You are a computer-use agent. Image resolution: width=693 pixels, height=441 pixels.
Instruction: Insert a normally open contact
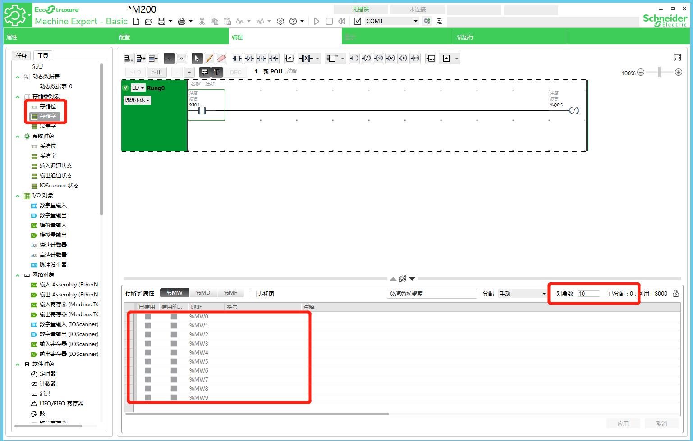click(237, 58)
